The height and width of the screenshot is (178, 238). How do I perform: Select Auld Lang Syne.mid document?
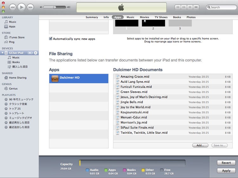pyautogui.click(x=173, y=82)
